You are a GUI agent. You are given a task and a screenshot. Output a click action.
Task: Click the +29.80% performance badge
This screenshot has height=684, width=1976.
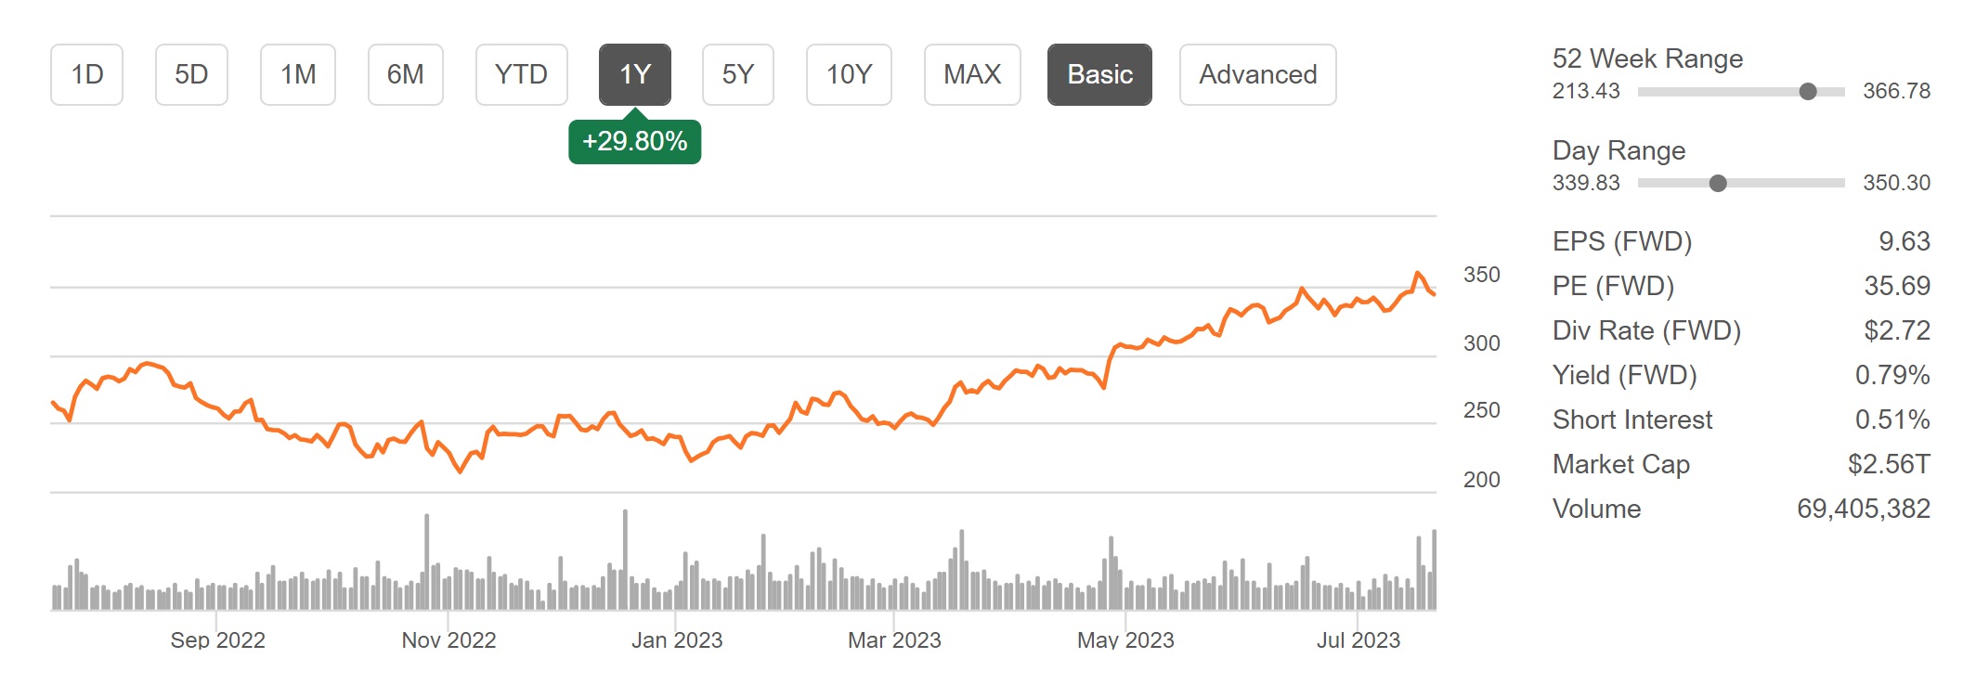(x=635, y=142)
